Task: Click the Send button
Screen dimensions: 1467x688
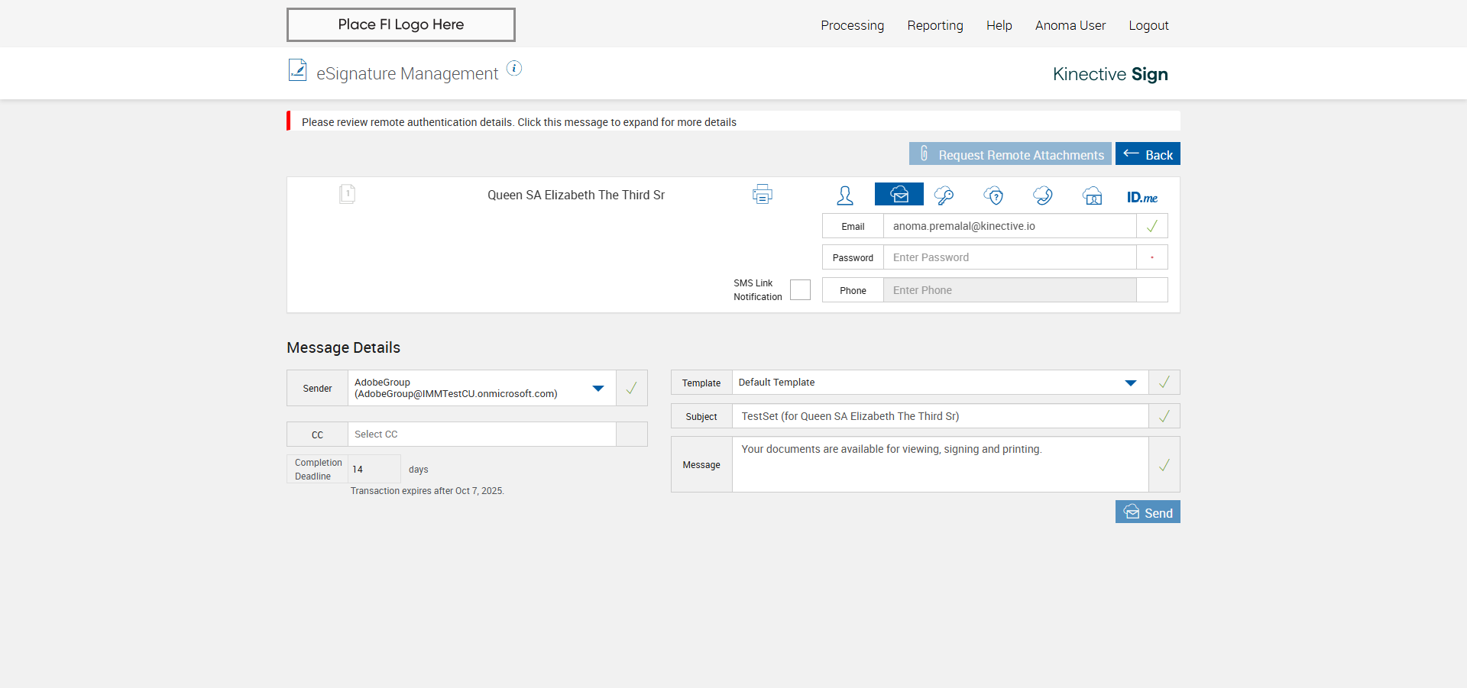Action: coord(1148,512)
